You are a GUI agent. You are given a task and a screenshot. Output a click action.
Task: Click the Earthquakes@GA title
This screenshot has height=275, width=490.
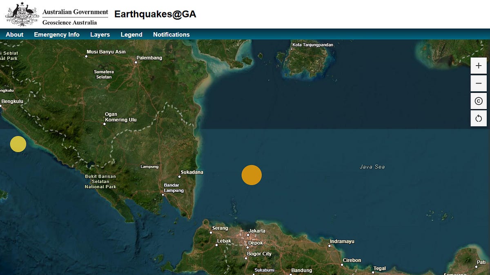pyautogui.click(x=155, y=14)
